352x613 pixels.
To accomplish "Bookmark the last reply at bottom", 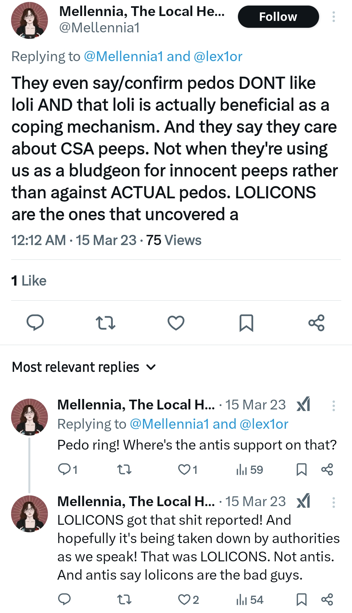I will click(x=301, y=600).
